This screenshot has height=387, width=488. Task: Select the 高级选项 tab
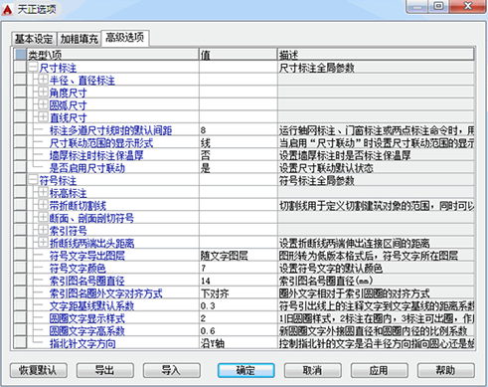(x=125, y=38)
